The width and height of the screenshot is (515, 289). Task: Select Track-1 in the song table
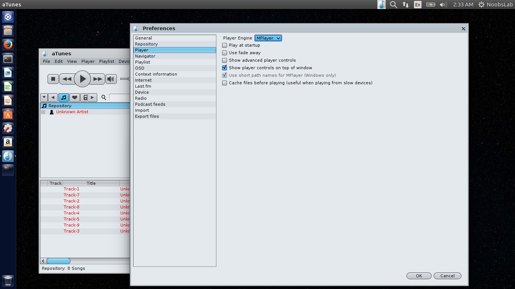(71, 189)
